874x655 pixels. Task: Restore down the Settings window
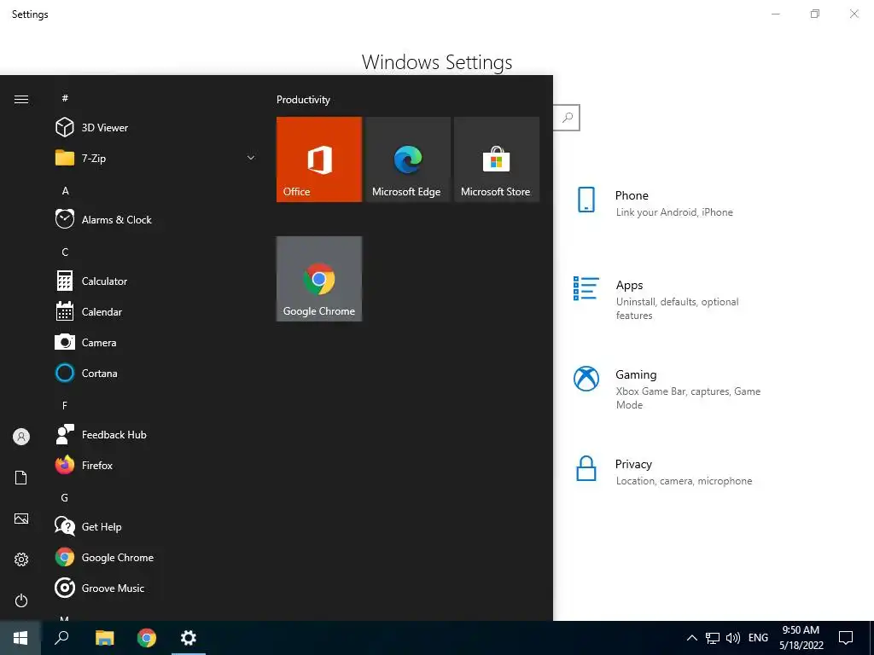pyautogui.click(x=815, y=14)
